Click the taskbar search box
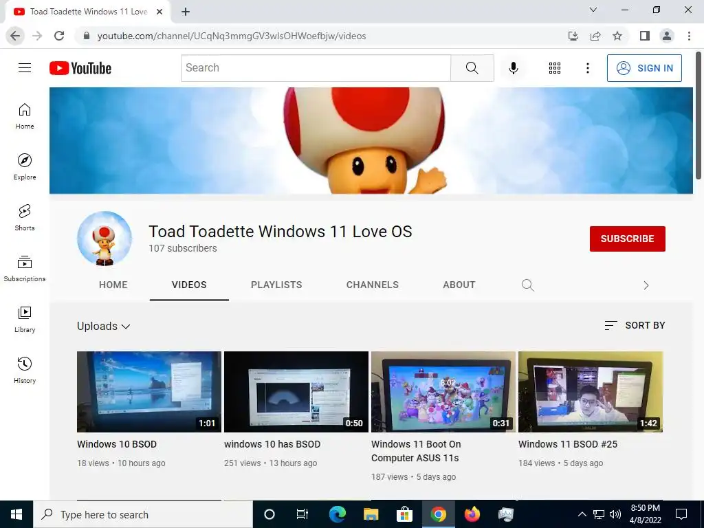This screenshot has height=528, width=704. point(143,514)
